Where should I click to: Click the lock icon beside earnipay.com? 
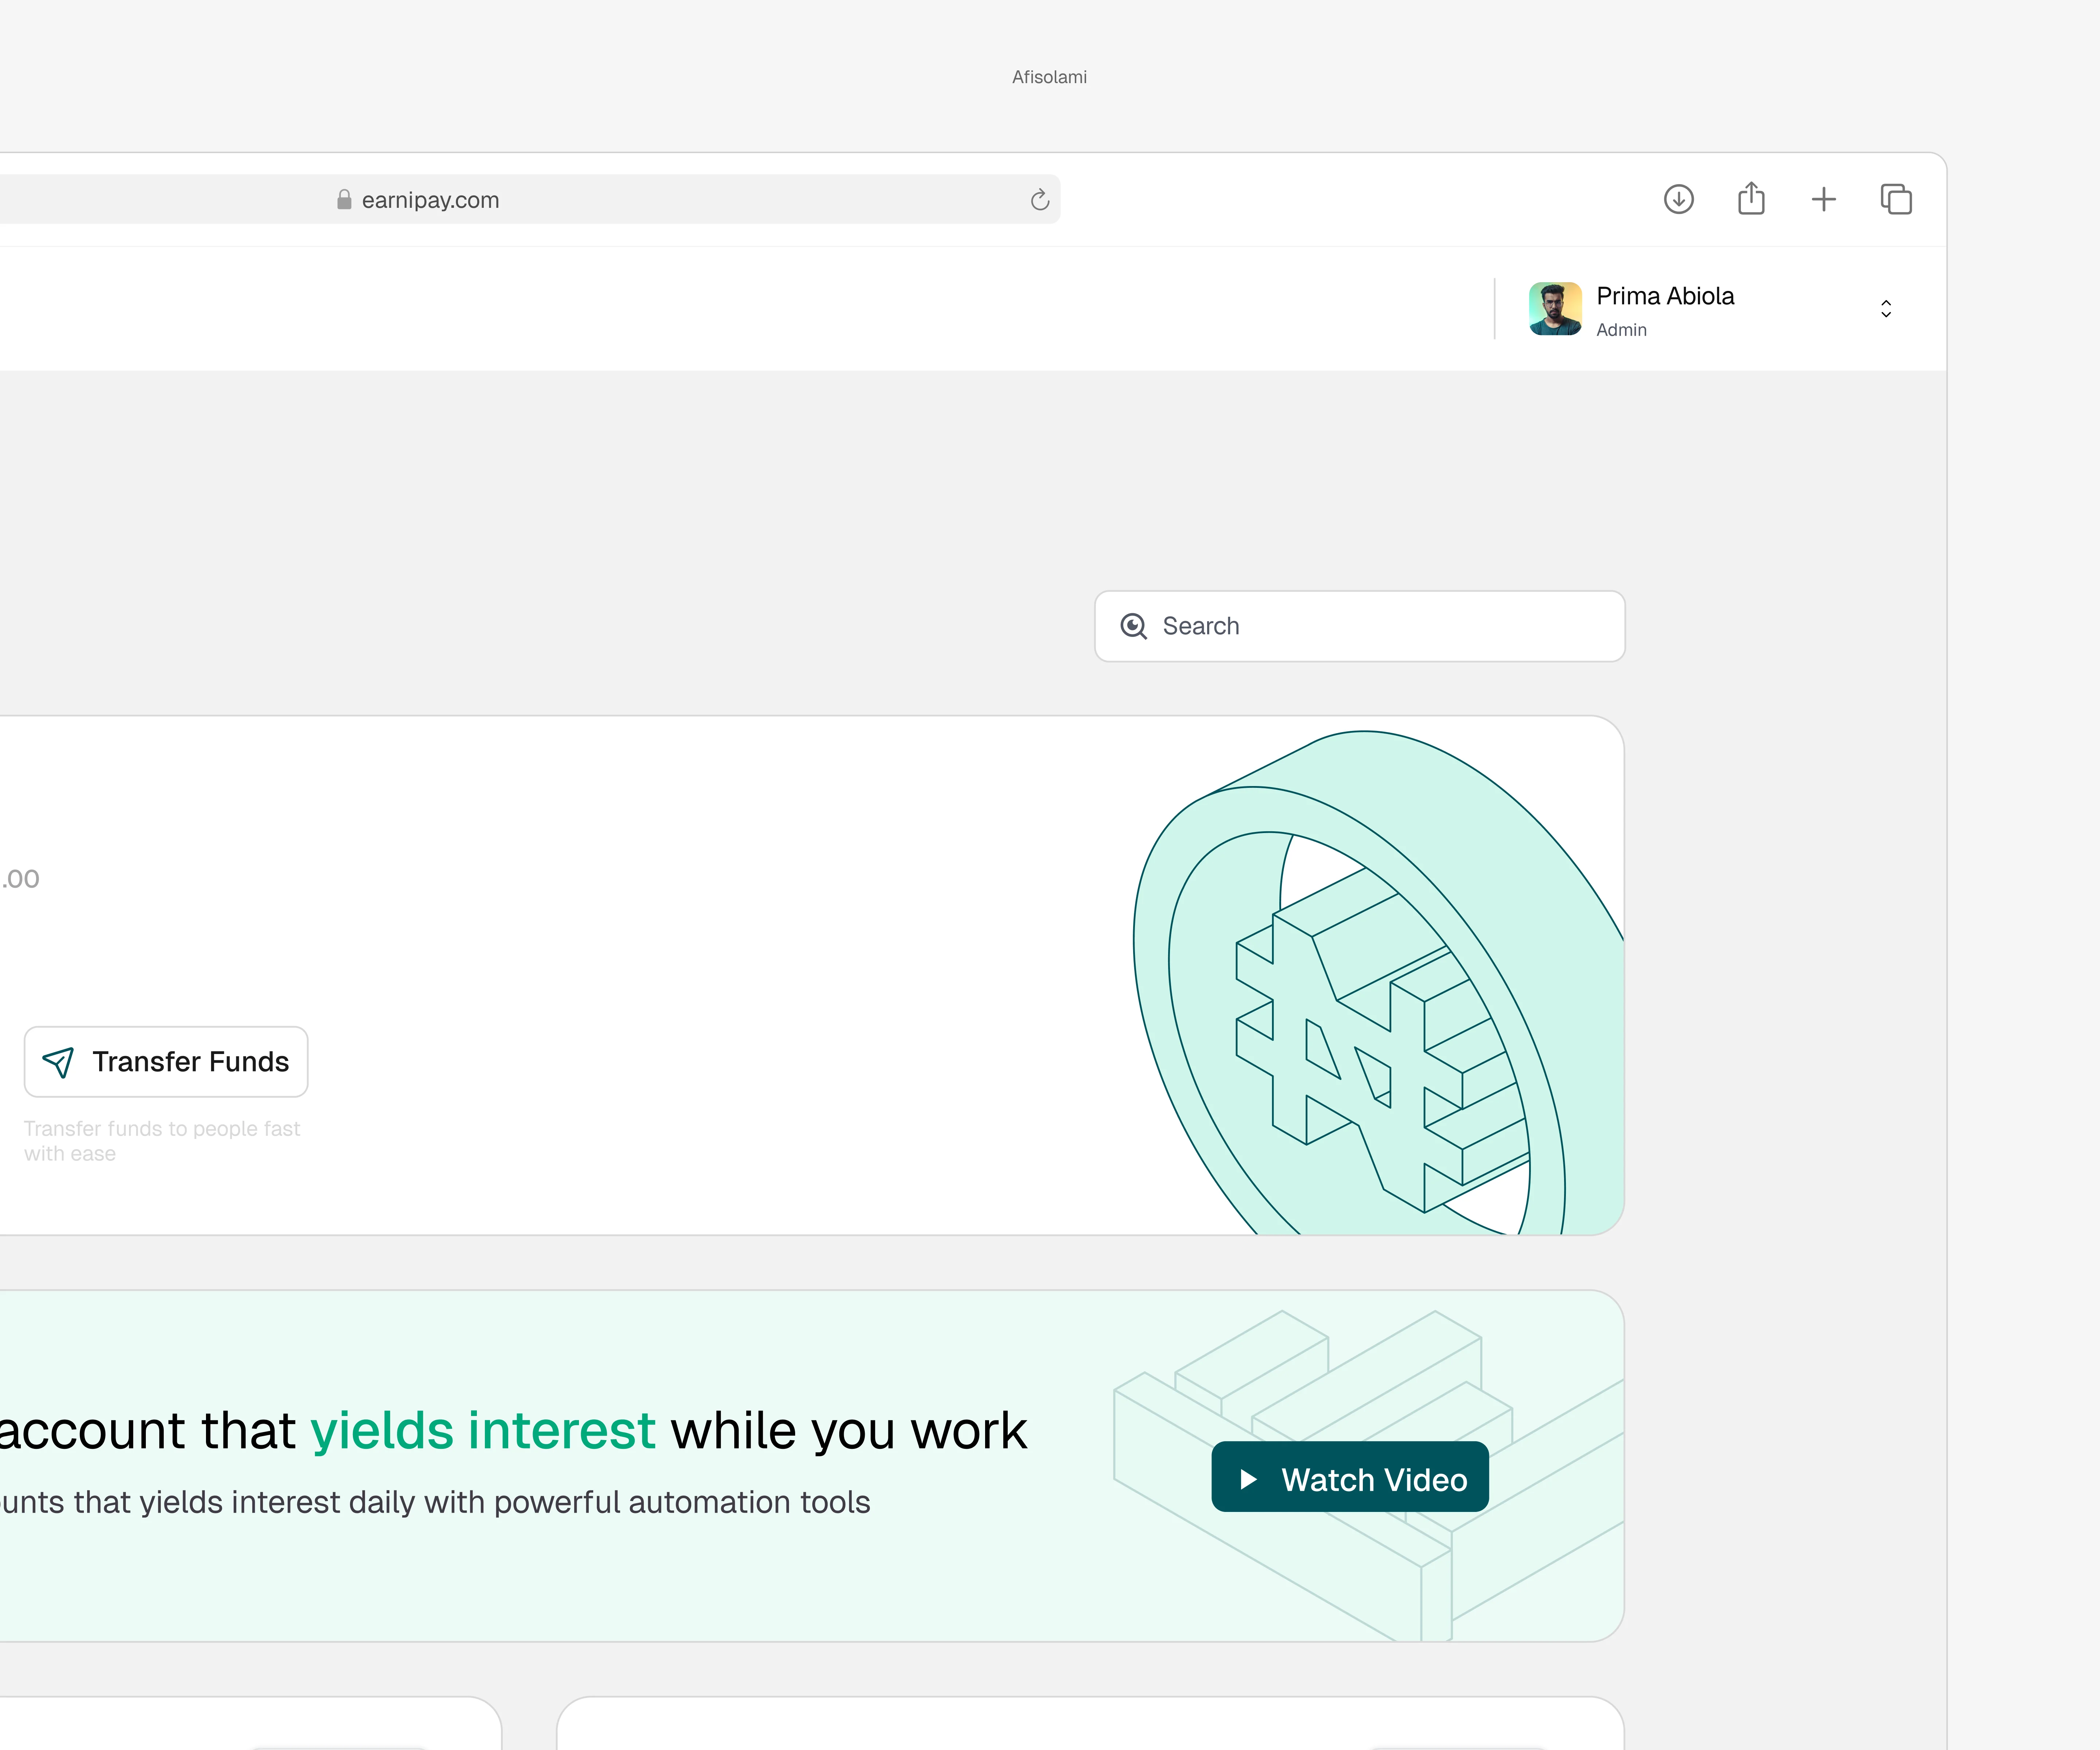344,200
